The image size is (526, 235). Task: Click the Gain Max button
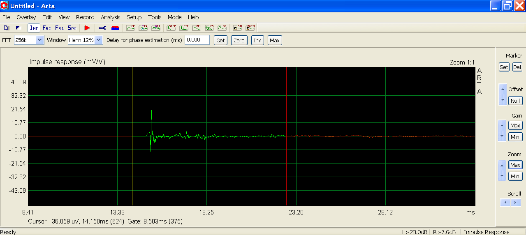pyautogui.click(x=515, y=125)
